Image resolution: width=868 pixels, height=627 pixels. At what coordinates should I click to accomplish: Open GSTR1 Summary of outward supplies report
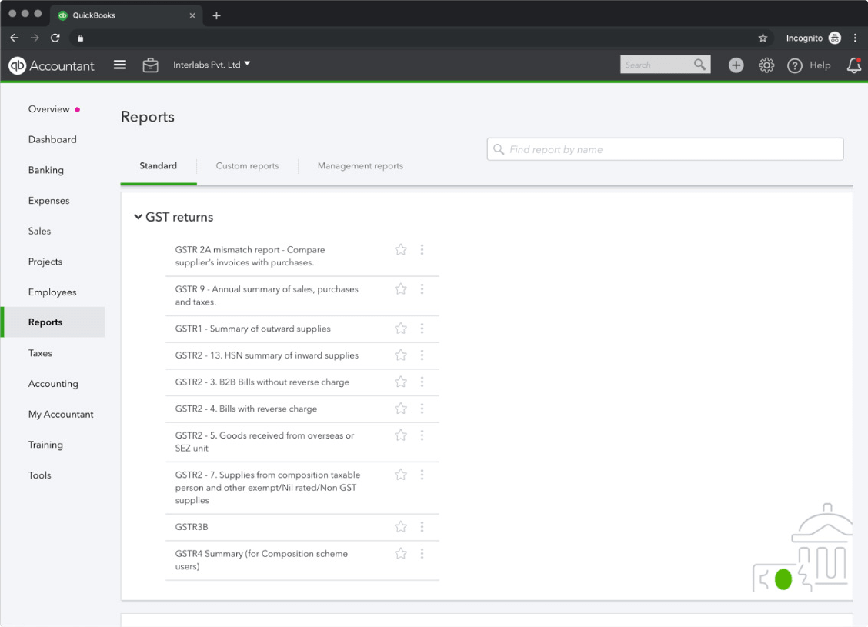(x=252, y=329)
